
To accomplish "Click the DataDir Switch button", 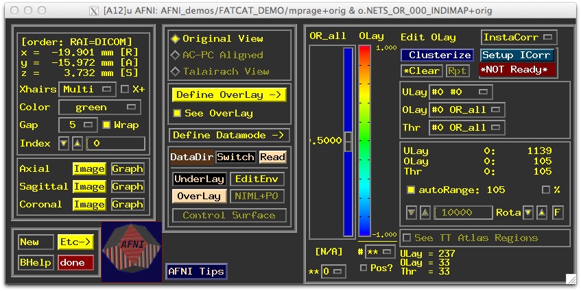I will tap(235, 157).
